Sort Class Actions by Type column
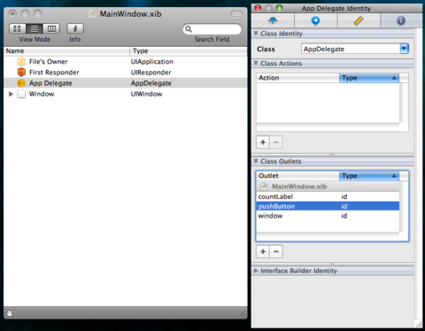The width and height of the screenshot is (425, 331). [x=369, y=78]
